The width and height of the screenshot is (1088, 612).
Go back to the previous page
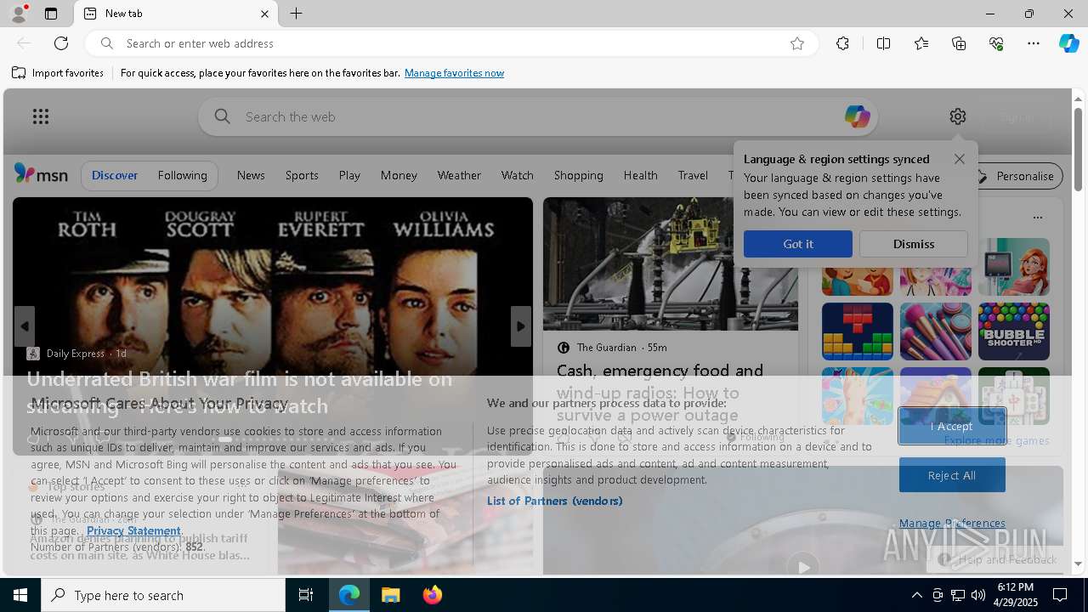pyautogui.click(x=24, y=43)
